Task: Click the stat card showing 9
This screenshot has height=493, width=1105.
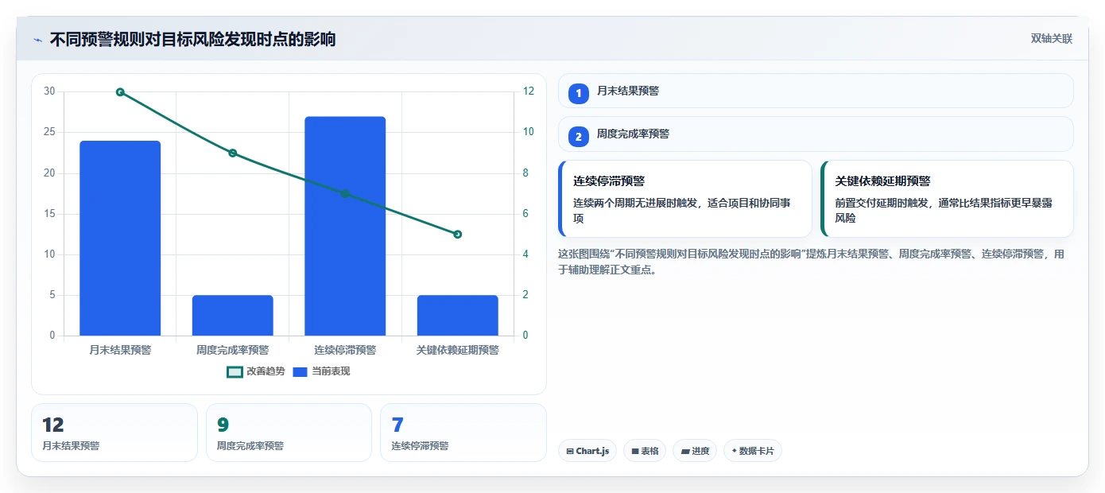Action: coord(289,433)
